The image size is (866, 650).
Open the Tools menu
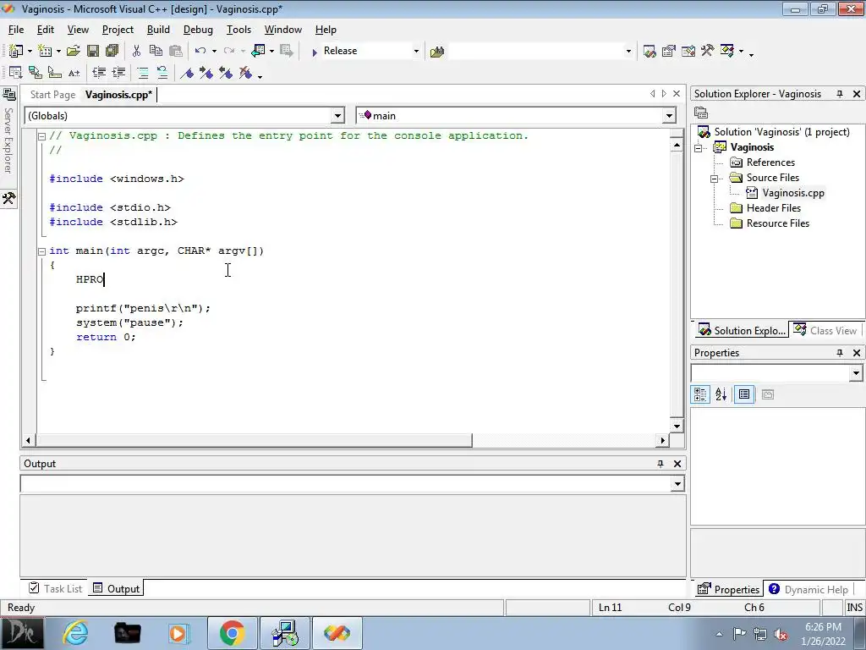238,30
